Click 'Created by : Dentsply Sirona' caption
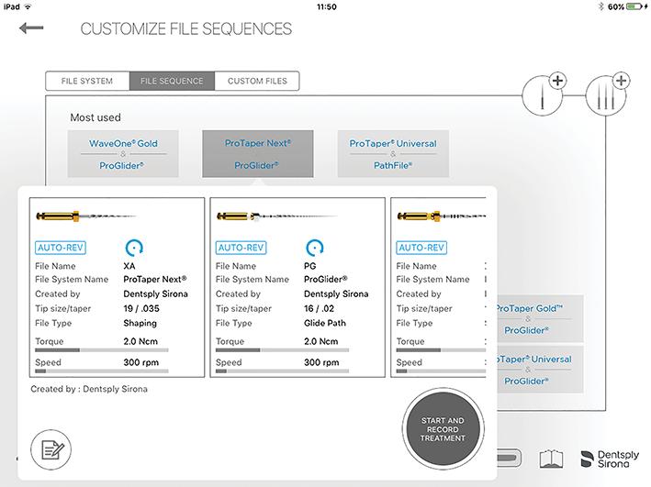The image size is (651, 487). click(x=89, y=389)
